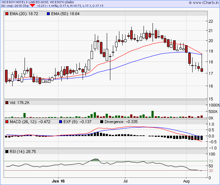Click the RSI 70 overbought level label

coord(211,161)
